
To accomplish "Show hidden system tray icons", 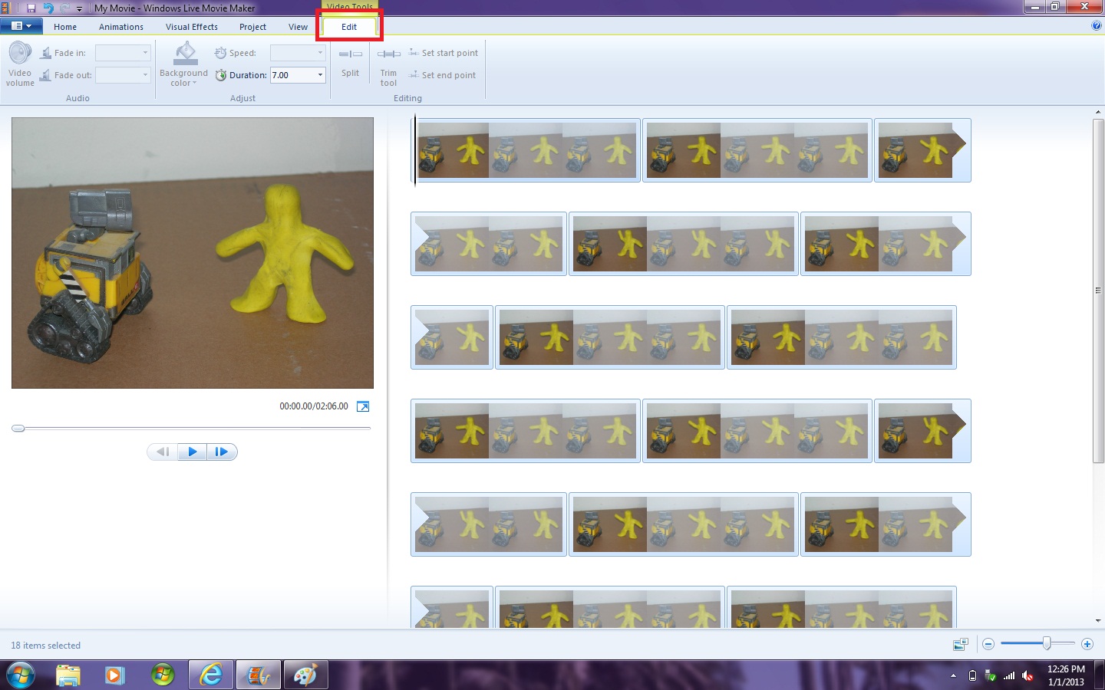I will 953,676.
